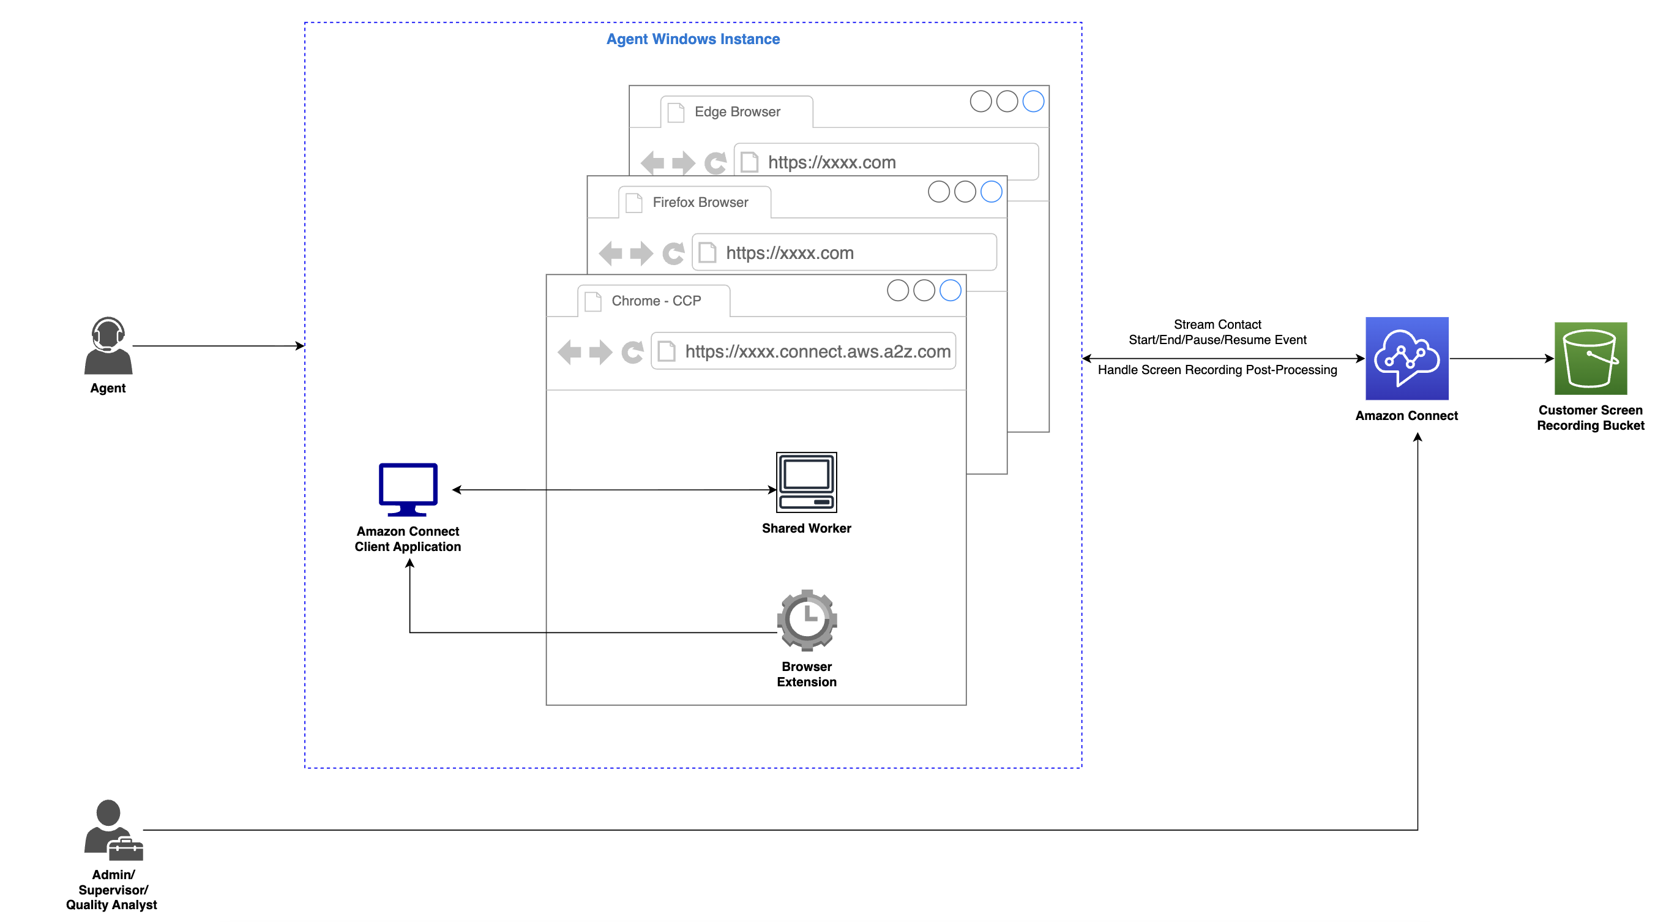Click 'Amazon Connect' label below cloud icon

[1406, 415]
